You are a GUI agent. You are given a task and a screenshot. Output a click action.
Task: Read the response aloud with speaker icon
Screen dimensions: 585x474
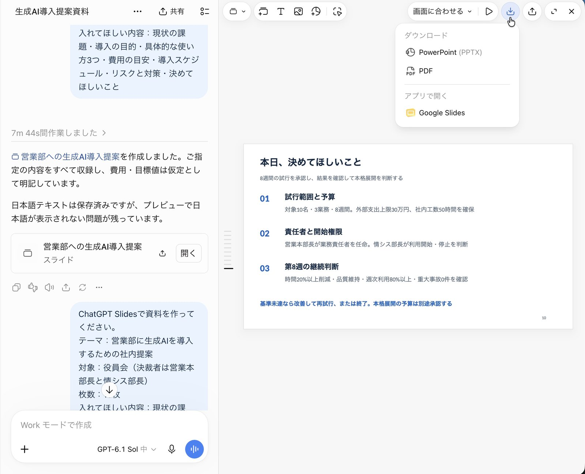[49, 288]
